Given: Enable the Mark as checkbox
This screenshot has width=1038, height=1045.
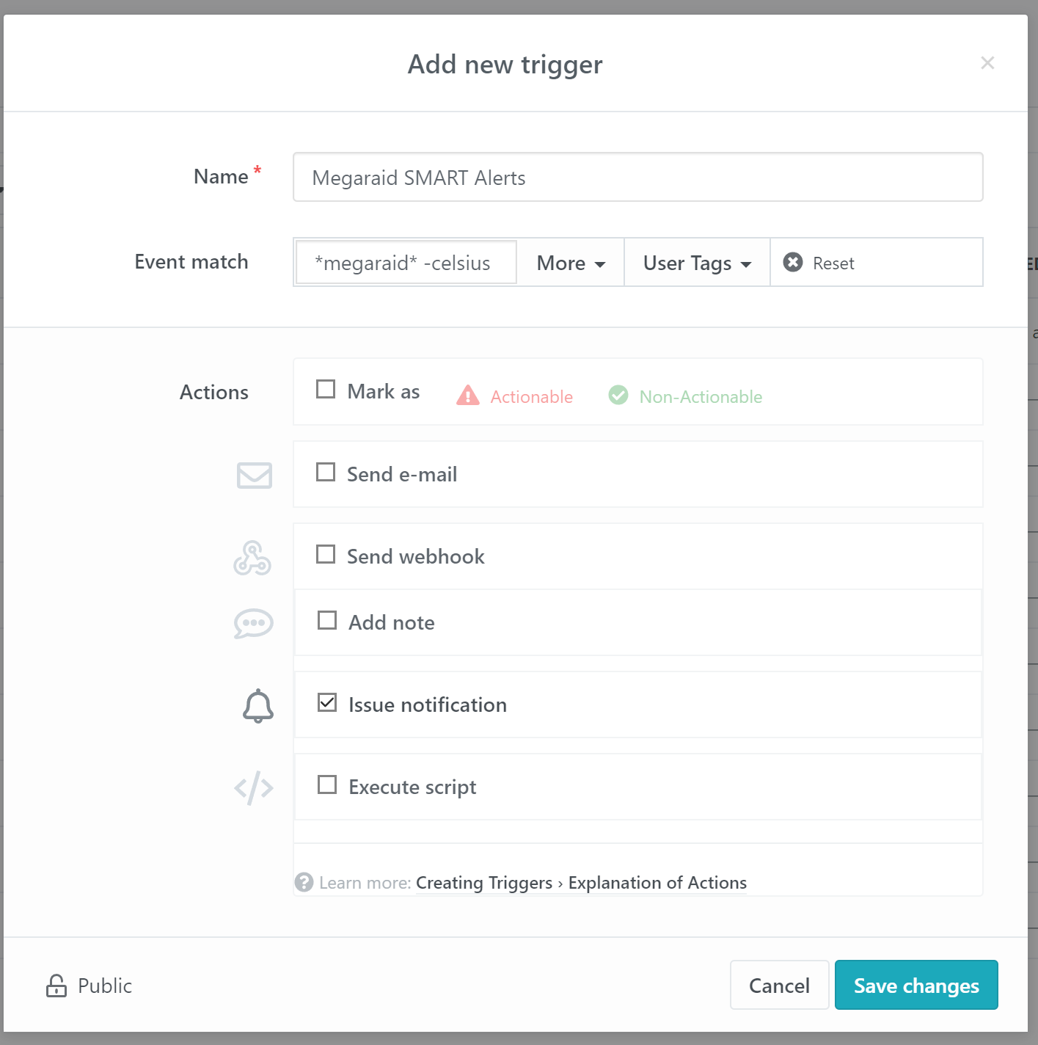Looking at the screenshot, I should pyautogui.click(x=326, y=389).
